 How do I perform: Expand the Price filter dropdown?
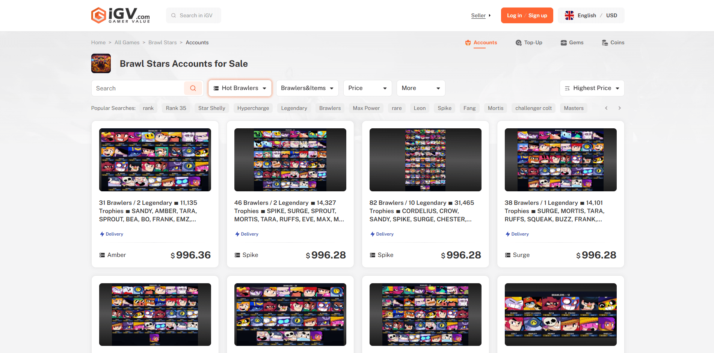tap(367, 88)
